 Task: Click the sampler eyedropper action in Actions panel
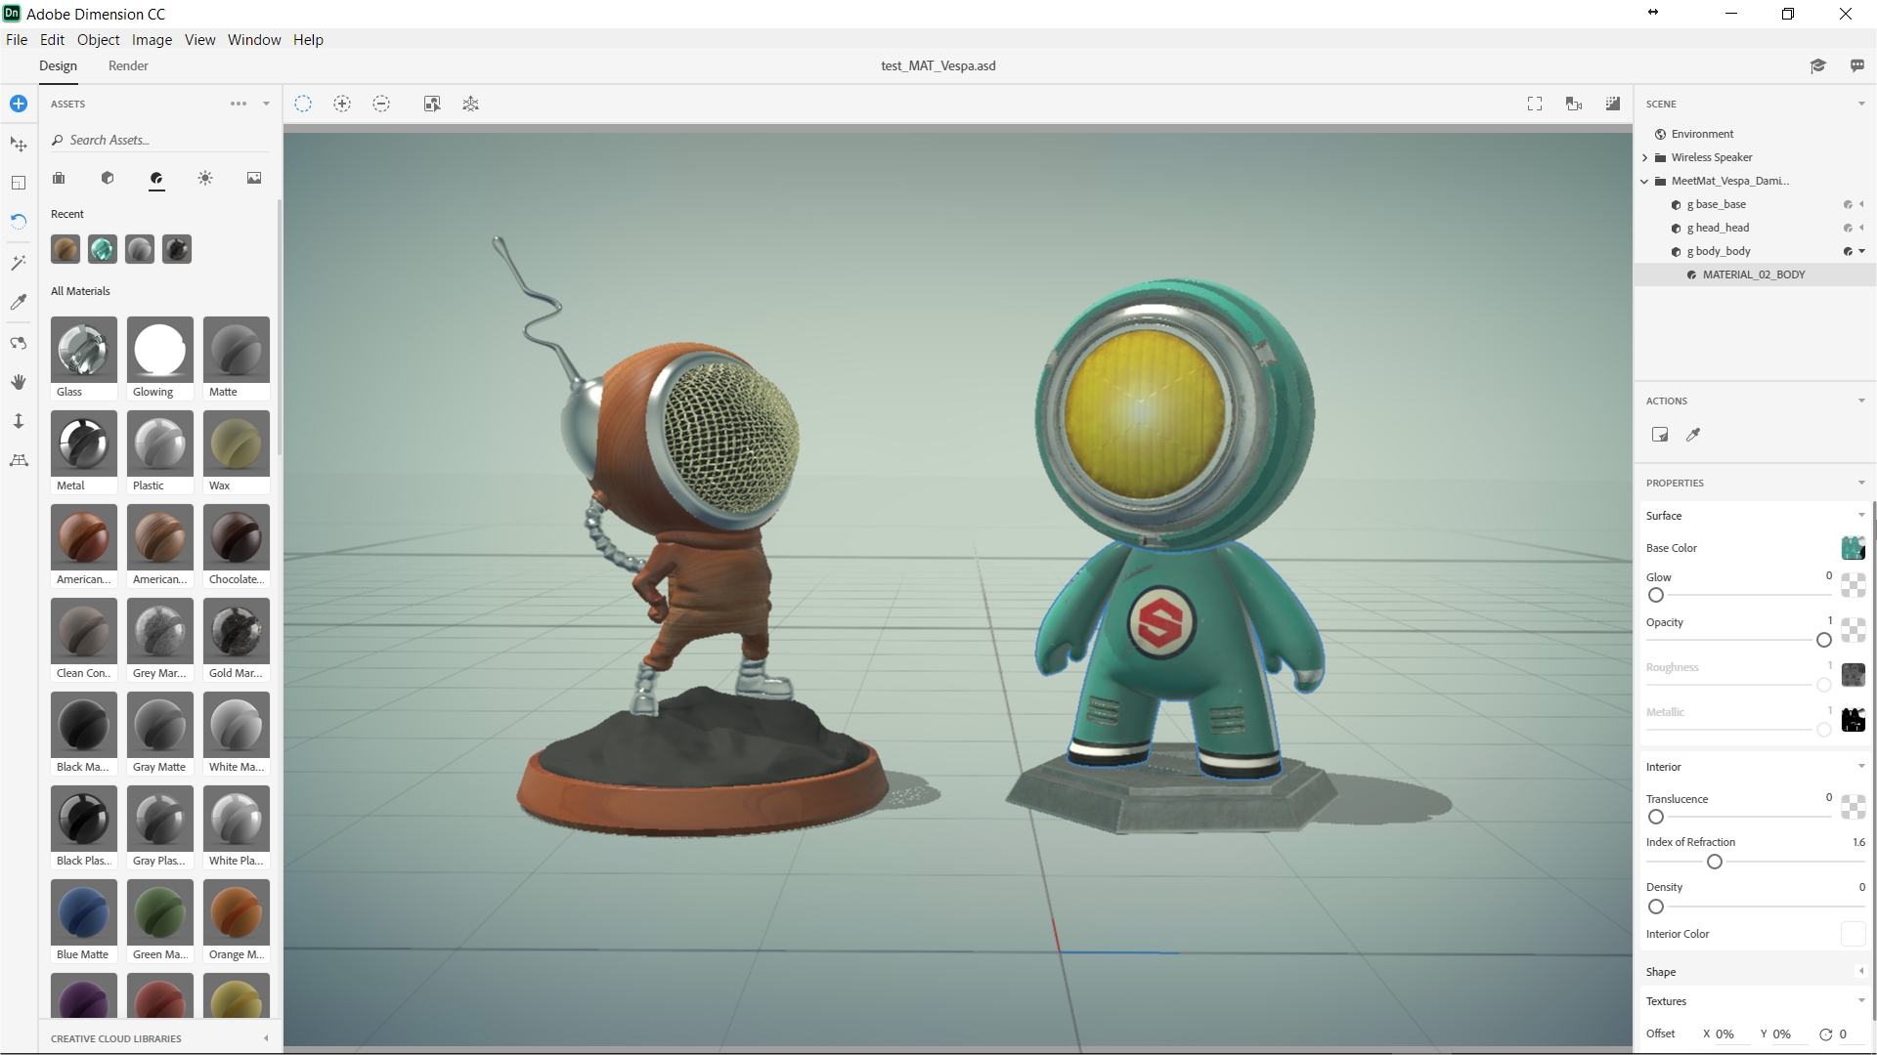[x=1693, y=435]
